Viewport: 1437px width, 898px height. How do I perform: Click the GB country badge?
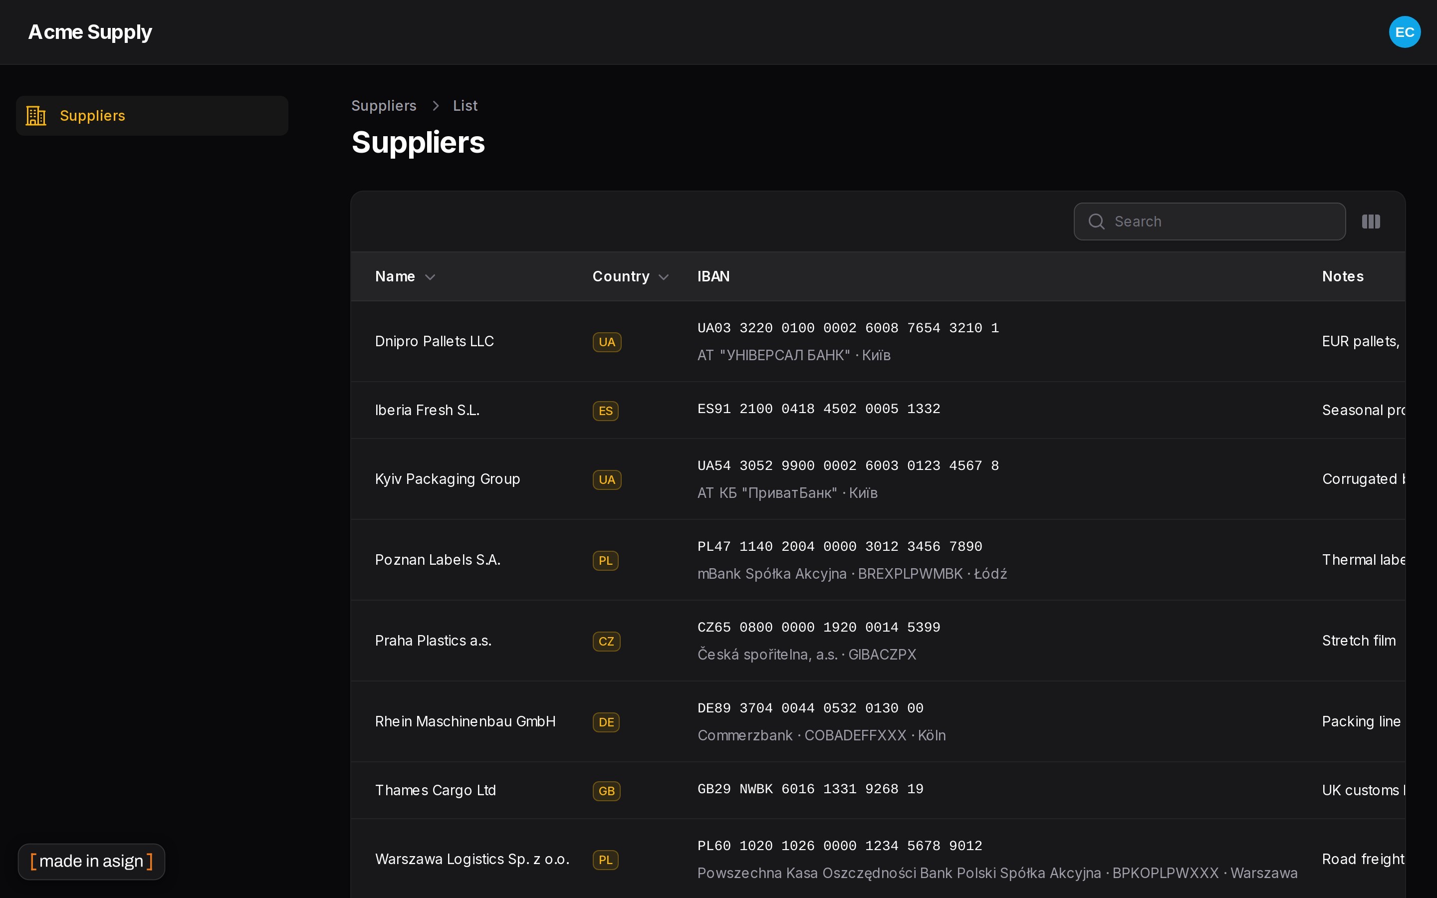(606, 791)
